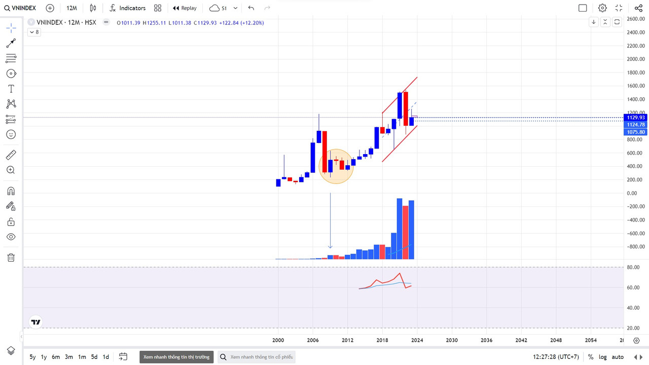
Task: Open the object tree layers icon
Action: pyautogui.click(x=11, y=351)
